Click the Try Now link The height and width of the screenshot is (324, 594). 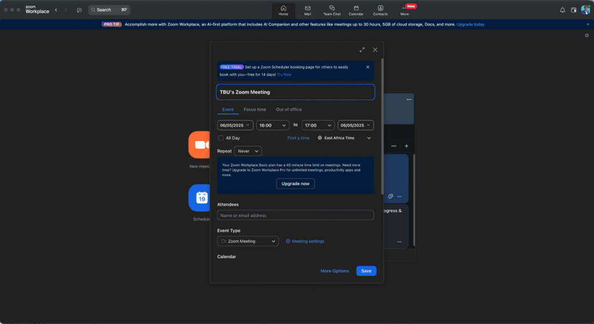click(284, 75)
